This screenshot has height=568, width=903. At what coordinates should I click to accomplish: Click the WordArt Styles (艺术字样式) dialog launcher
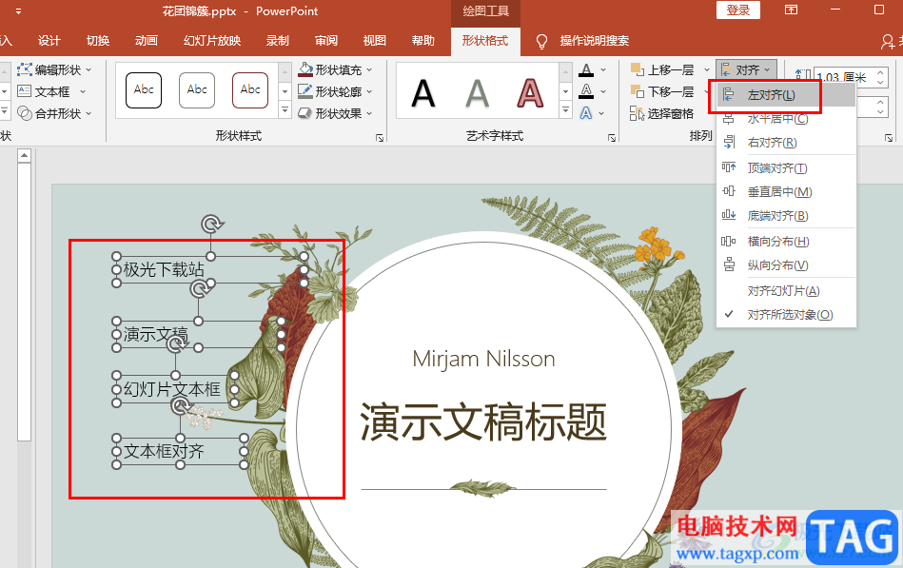tap(612, 138)
